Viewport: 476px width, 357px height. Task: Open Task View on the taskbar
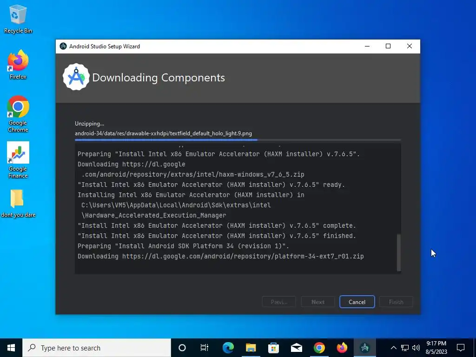click(x=205, y=348)
